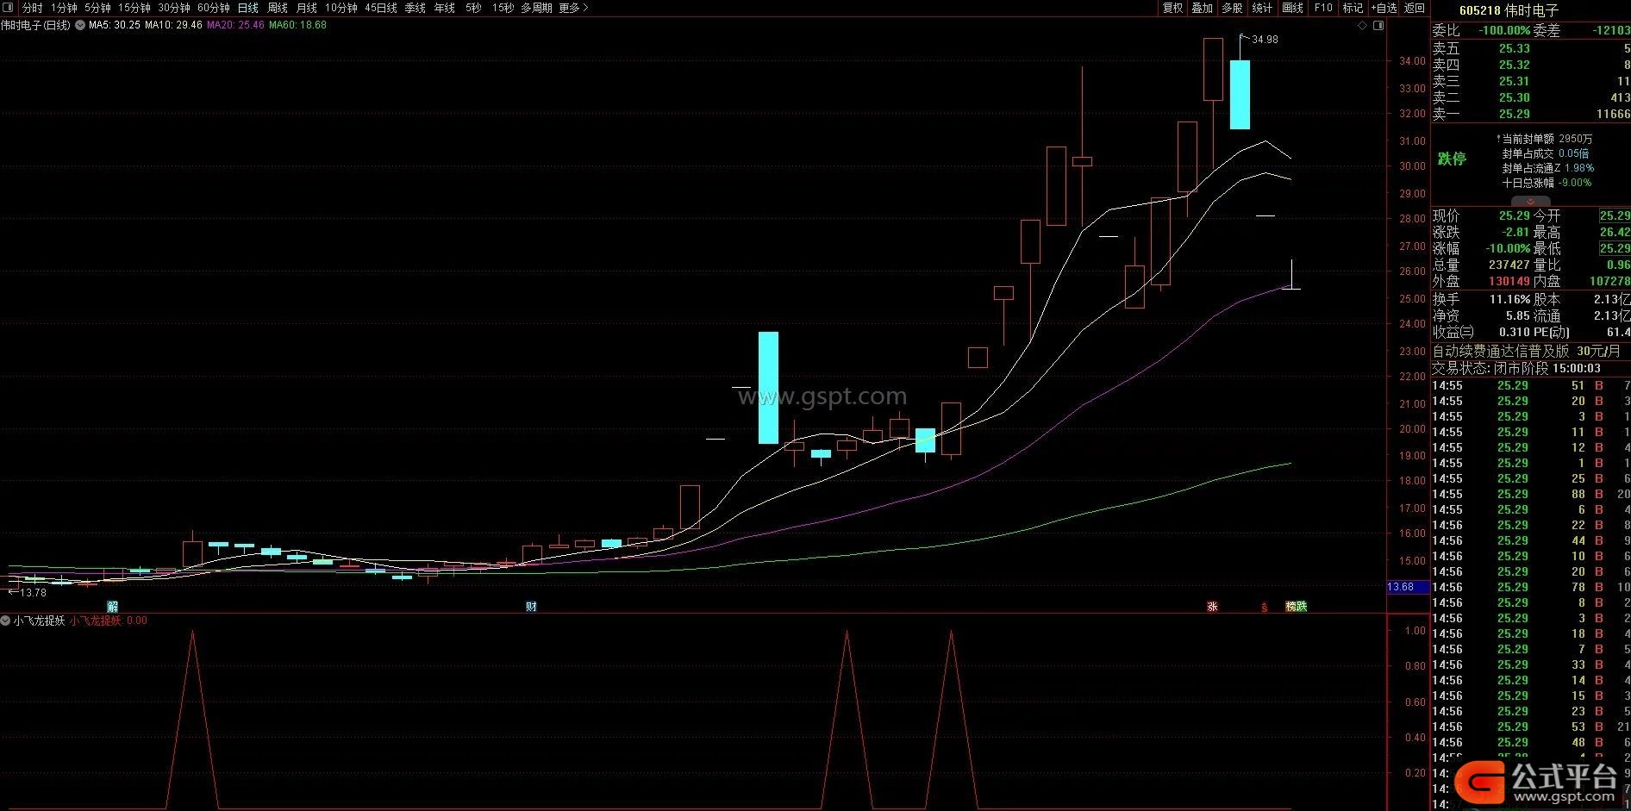
Task: Click the 34.98 high price label
Action: 1265,40
